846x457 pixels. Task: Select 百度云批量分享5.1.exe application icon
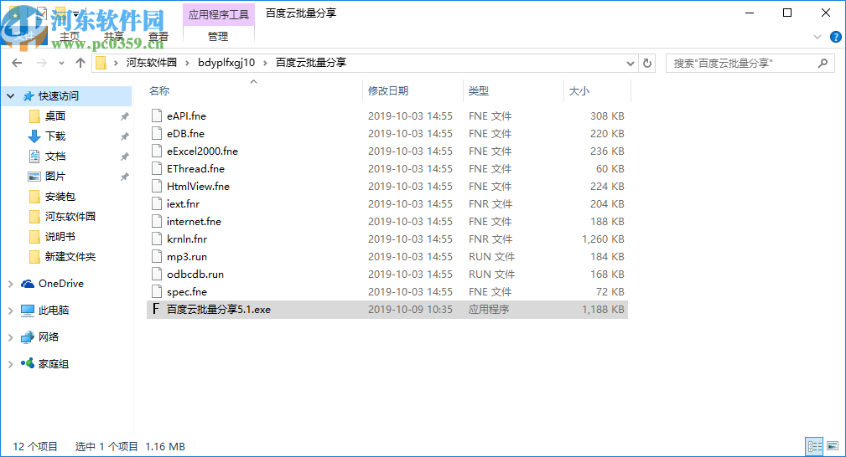tap(156, 309)
